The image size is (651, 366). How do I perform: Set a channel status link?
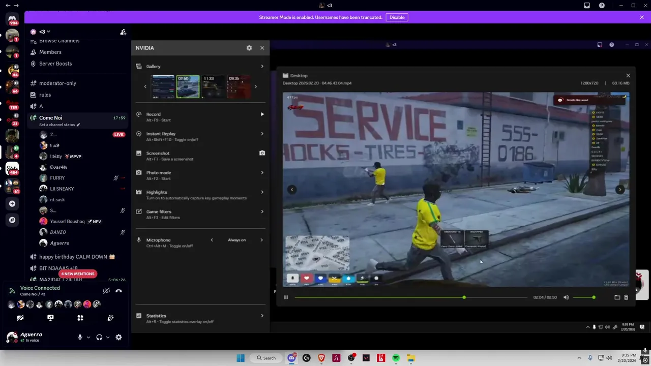[x=60, y=125]
